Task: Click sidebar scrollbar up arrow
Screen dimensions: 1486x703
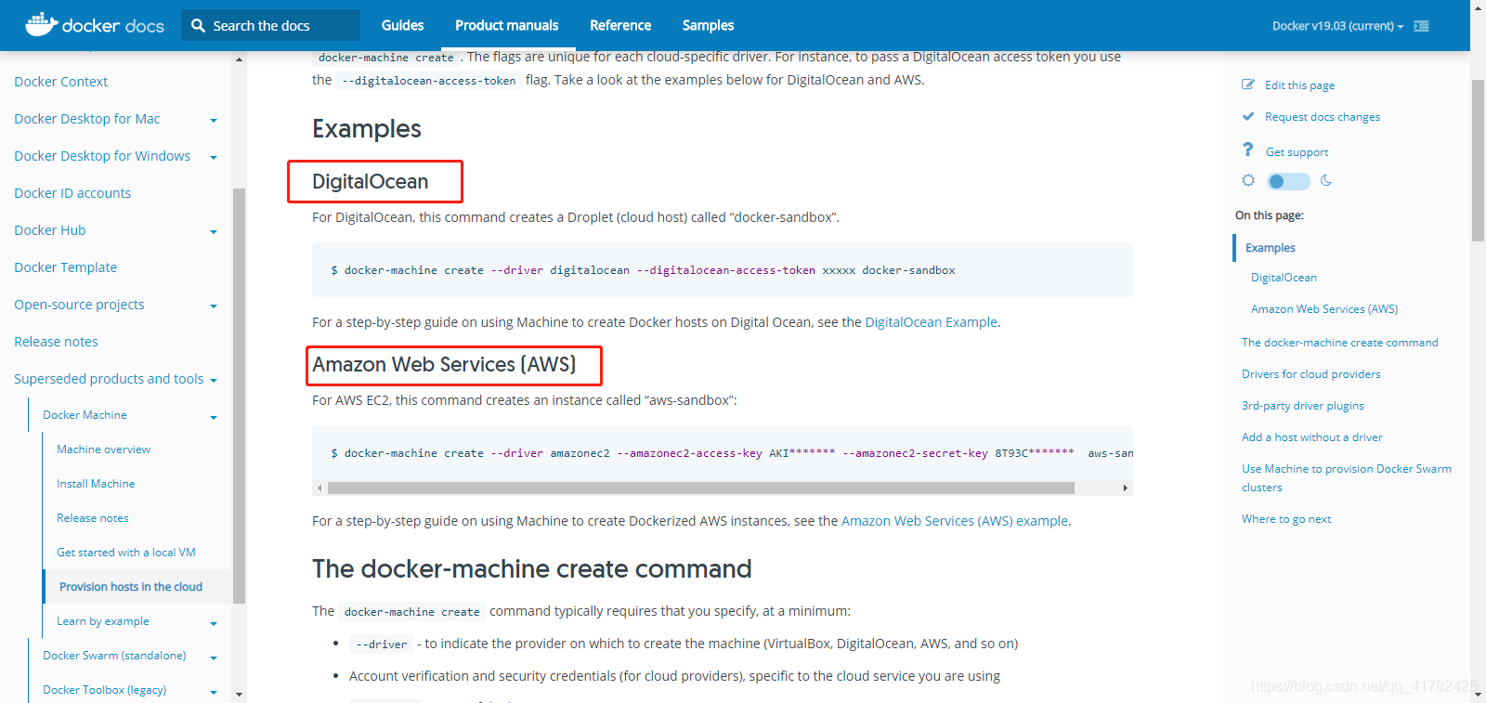Action: (x=239, y=59)
